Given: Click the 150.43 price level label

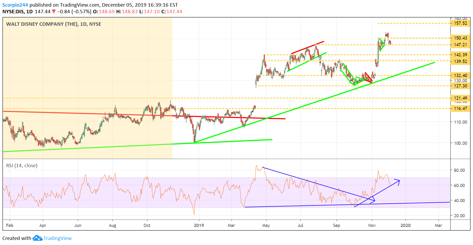Looking at the screenshot, I should click(x=461, y=38).
